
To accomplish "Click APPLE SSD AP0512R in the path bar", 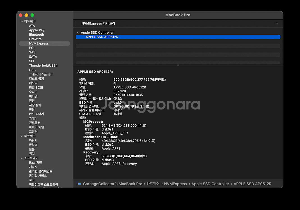I will tap(252, 184).
